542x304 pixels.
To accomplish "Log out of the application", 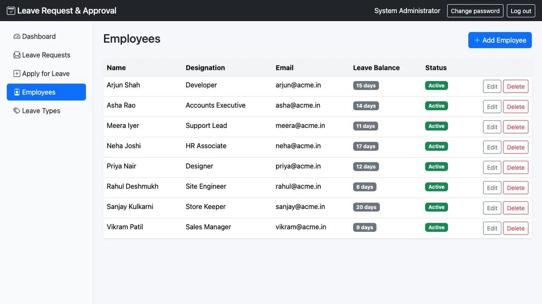I will click(521, 11).
